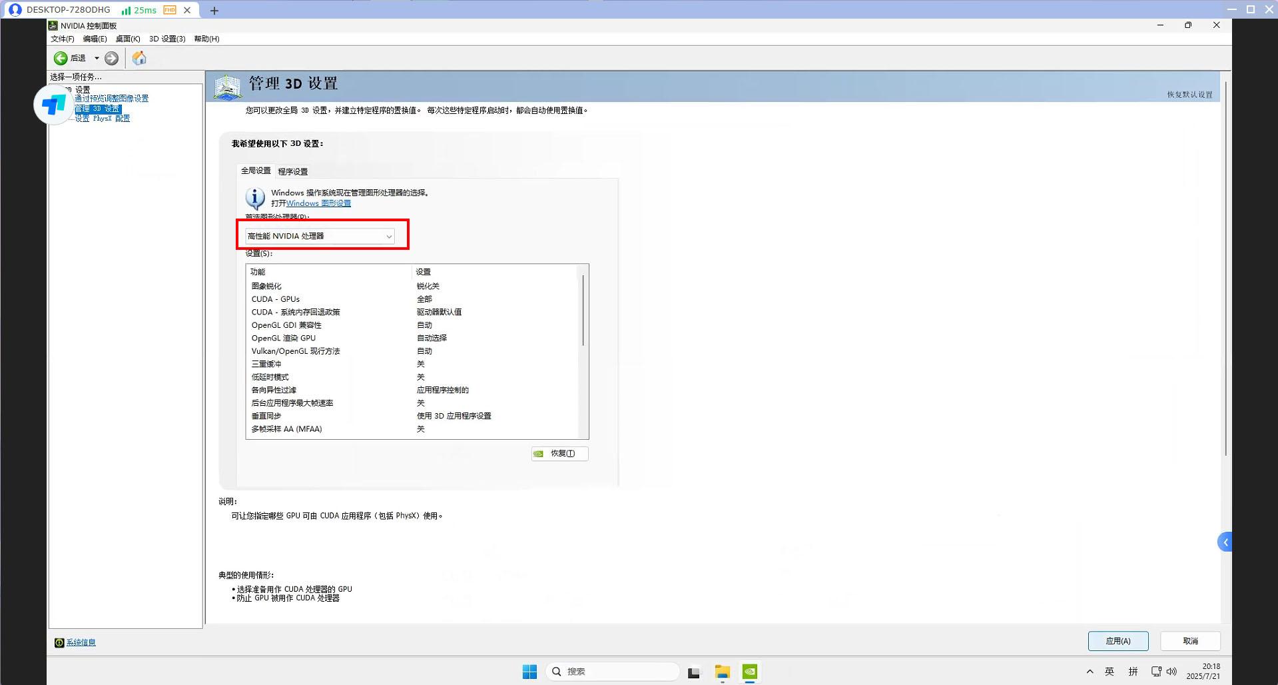1278x685 pixels.
Task: Click the volume tray icon
Action: [x=1171, y=672]
